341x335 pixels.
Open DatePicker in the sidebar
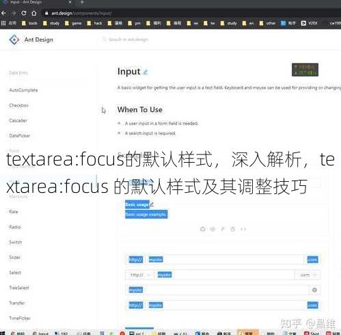tap(20, 135)
